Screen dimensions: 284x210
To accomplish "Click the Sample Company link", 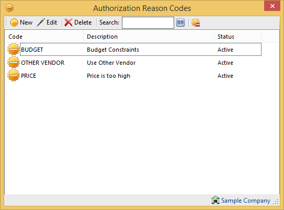I will click(246, 201).
